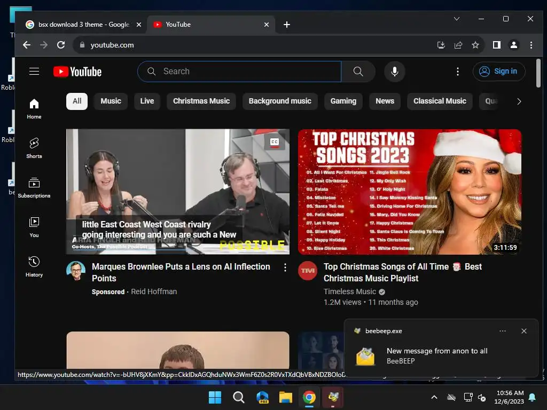Viewport: 547px width, 410px height.
Task: Show more filter chips with right arrow
Action: [519, 101]
